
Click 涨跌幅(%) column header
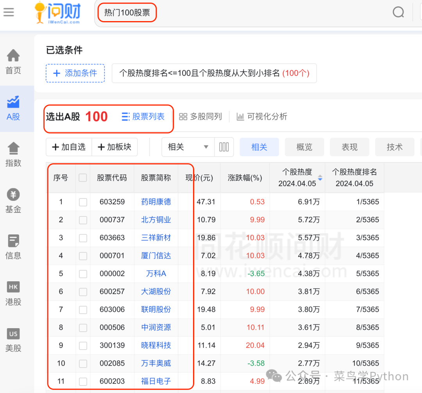click(245, 177)
